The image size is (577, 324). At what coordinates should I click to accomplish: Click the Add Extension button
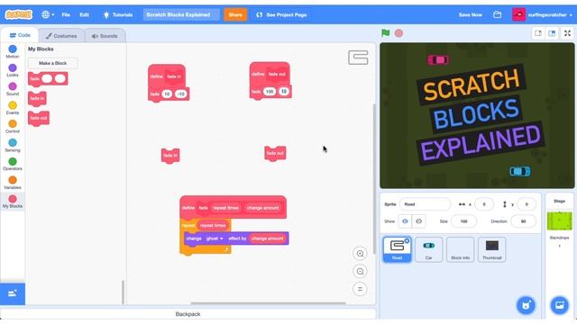pyautogui.click(x=13, y=293)
